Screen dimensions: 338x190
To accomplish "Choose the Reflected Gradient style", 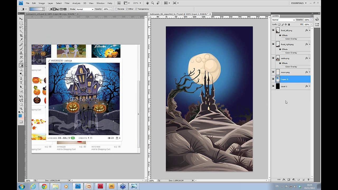I will pyautogui.click(x=61, y=9).
